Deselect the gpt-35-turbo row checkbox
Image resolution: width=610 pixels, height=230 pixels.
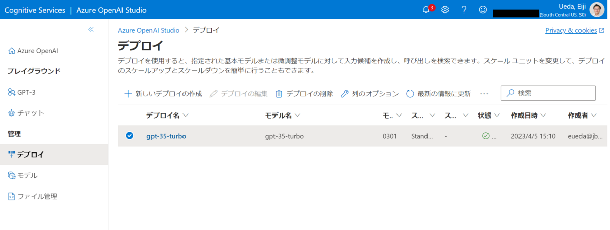pyautogui.click(x=129, y=136)
